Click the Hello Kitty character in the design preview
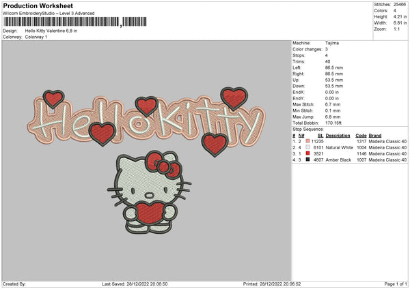 click(149, 192)
